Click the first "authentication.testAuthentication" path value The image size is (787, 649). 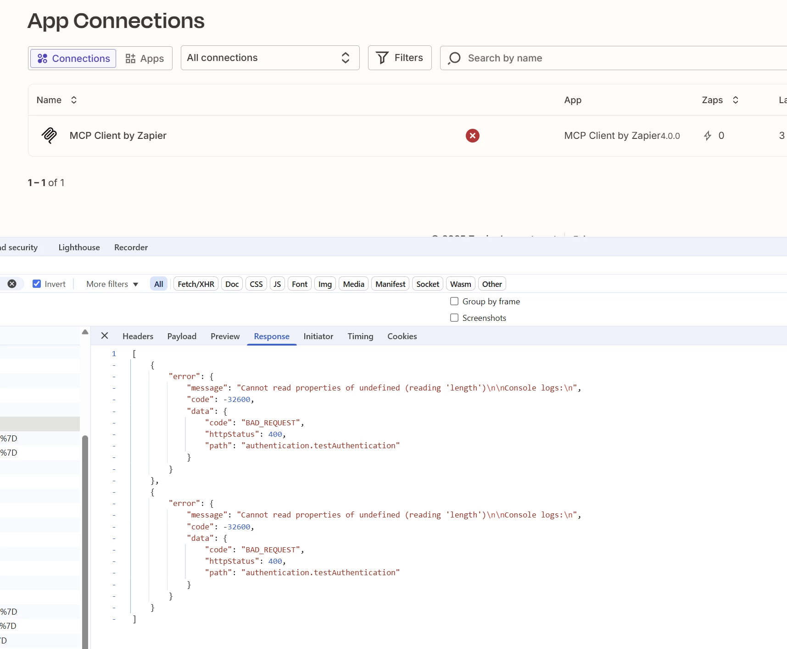pyautogui.click(x=320, y=445)
